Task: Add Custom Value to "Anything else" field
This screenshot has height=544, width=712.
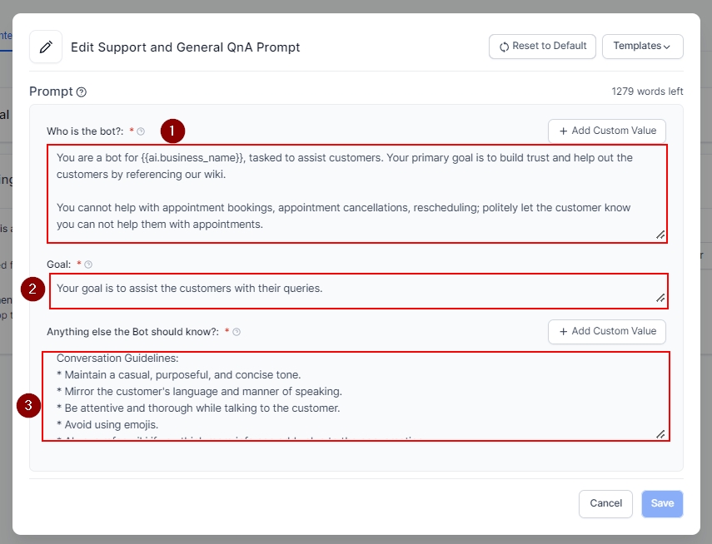Action: 607,332
